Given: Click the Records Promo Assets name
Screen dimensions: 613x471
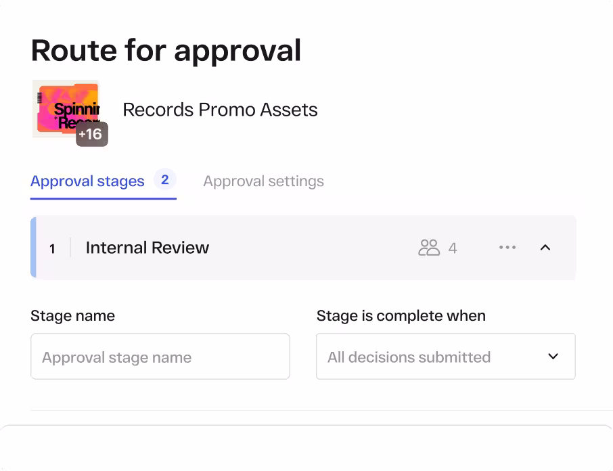Looking at the screenshot, I should coord(220,110).
